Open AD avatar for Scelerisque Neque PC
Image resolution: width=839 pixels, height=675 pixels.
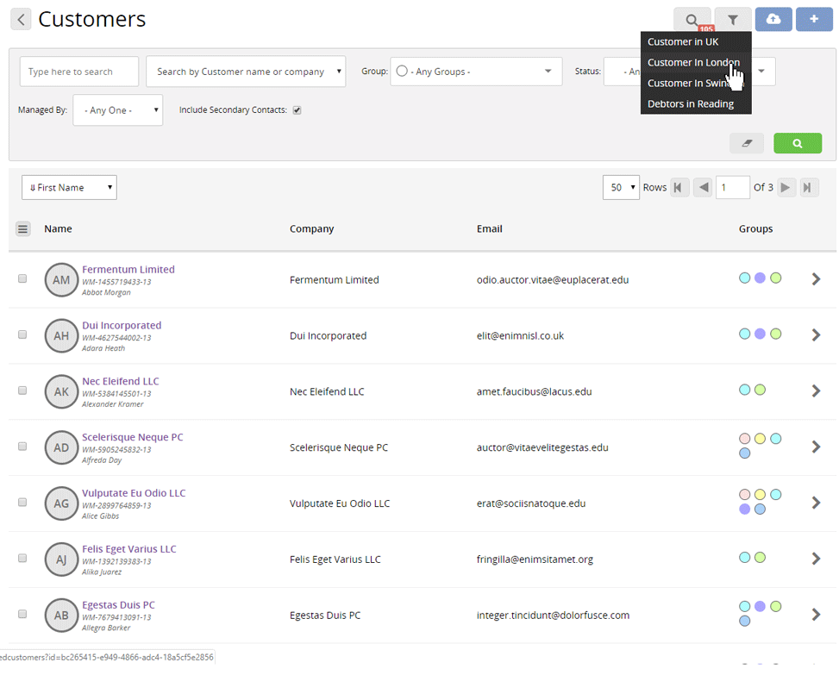coord(61,447)
